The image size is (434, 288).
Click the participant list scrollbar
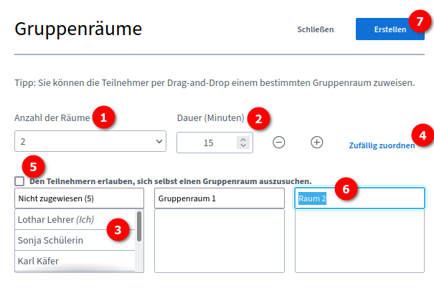coord(139,226)
